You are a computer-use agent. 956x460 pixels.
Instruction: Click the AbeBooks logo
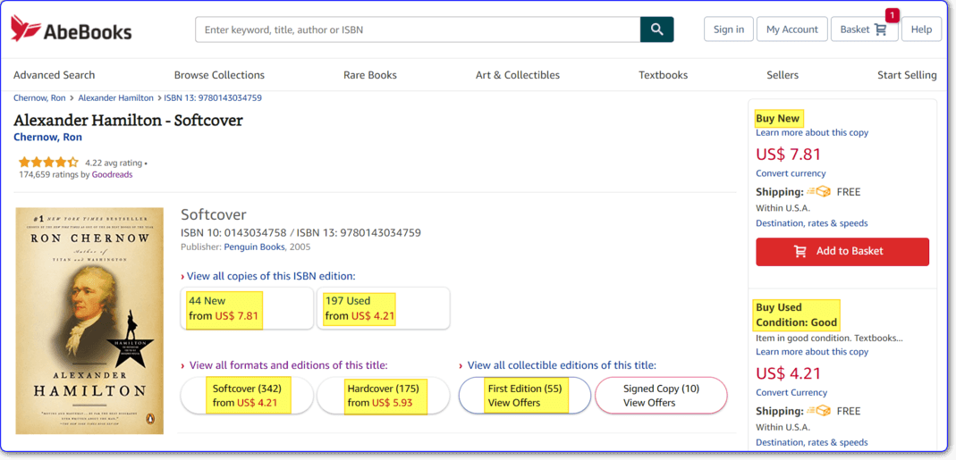point(72,29)
